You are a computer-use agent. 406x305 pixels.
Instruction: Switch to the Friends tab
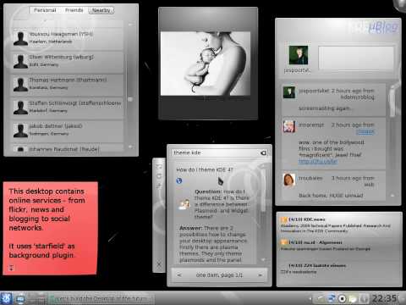point(74,10)
